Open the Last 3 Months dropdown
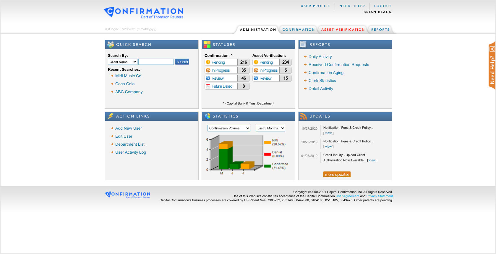This screenshot has height=254, width=496. point(270,128)
